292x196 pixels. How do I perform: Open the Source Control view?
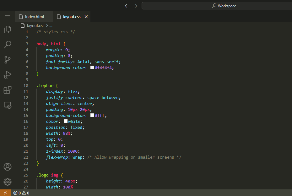coord(8,60)
